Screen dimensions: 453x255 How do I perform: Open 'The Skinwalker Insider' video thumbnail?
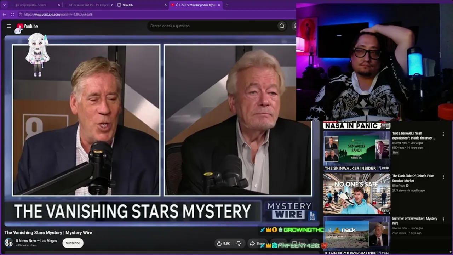(x=357, y=152)
